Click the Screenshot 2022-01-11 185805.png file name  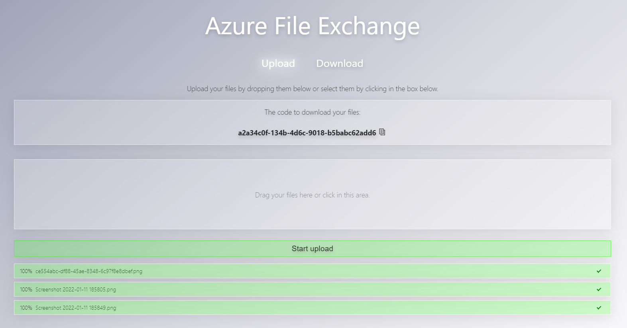point(76,290)
